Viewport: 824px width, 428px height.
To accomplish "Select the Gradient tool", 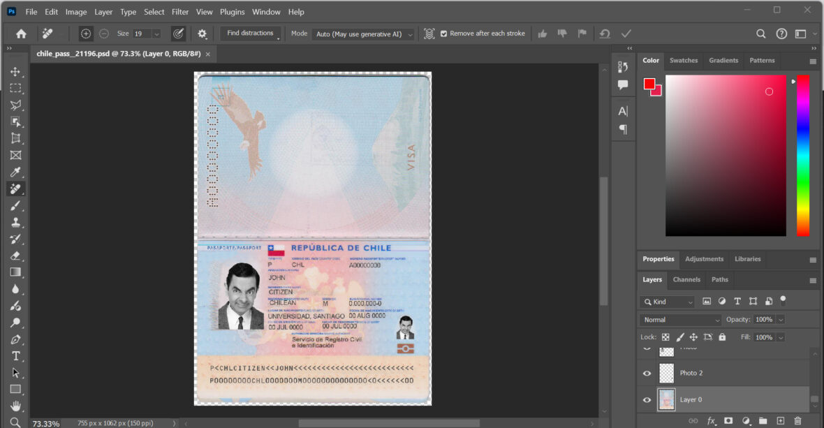I will point(15,272).
